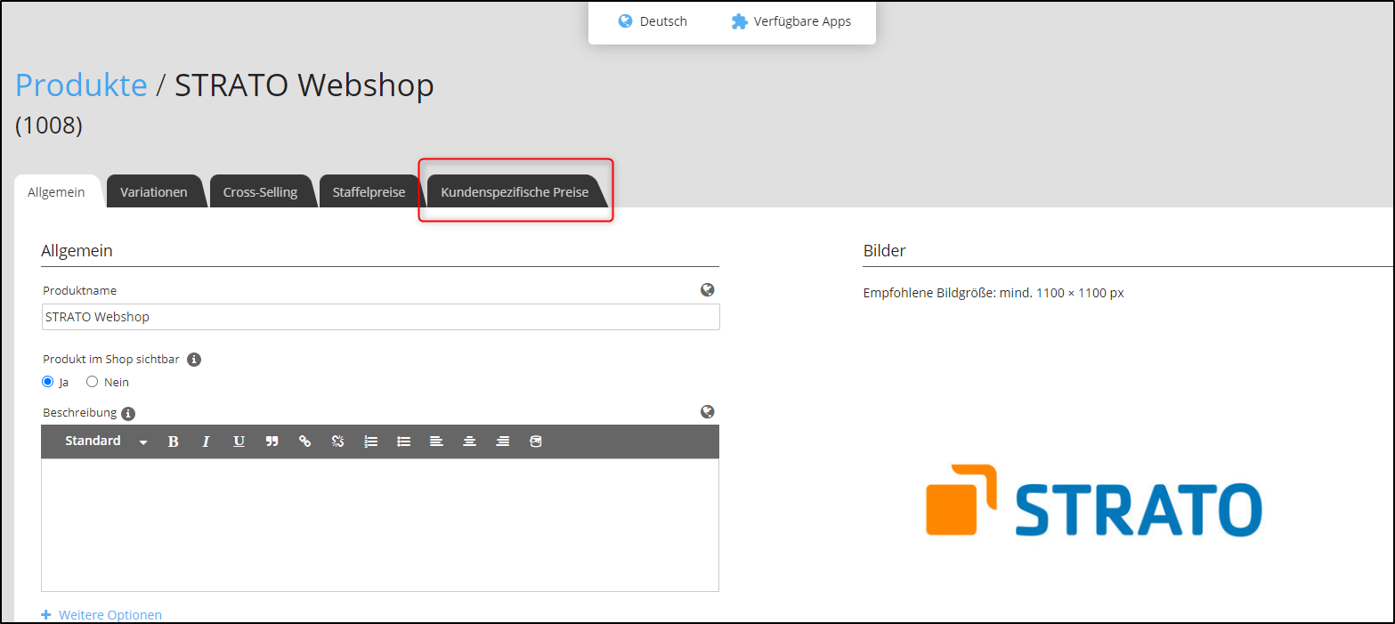
Task: Insert a blockquote into the description
Action: coord(272,441)
